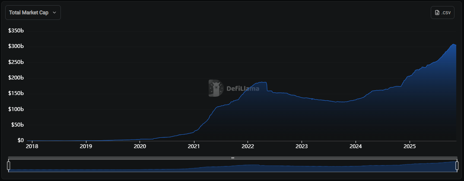Click the sharp drop on the line in 2022

(x=267, y=86)
